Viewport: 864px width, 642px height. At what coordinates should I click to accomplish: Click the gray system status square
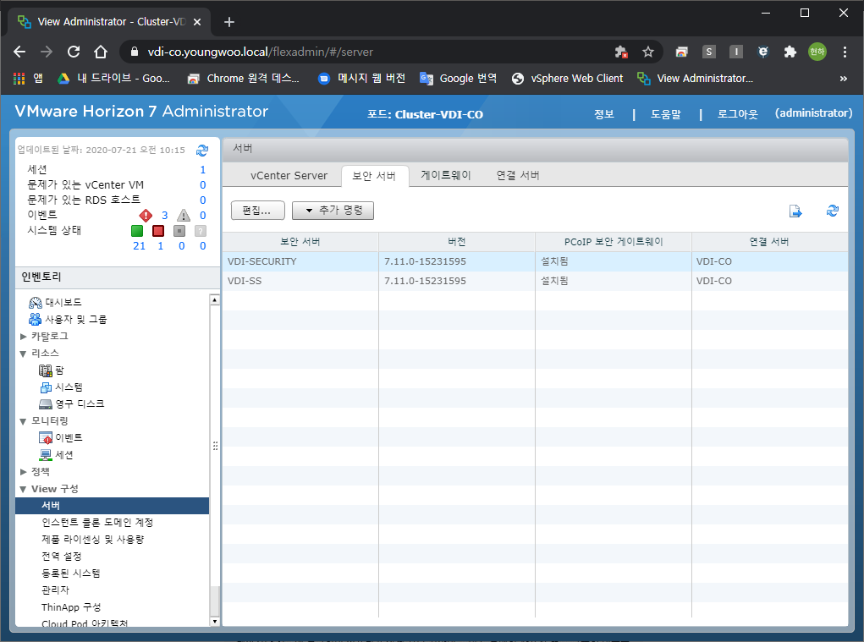[179, 231]
